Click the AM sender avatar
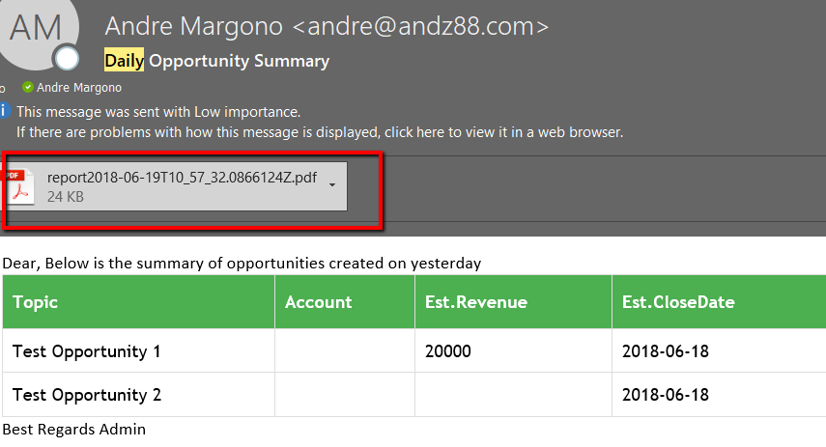The width and height of the screenshot is (826, 447). 35,29
